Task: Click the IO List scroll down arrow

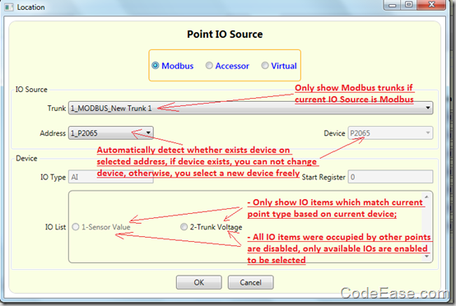Action: (x=426, y=257)
